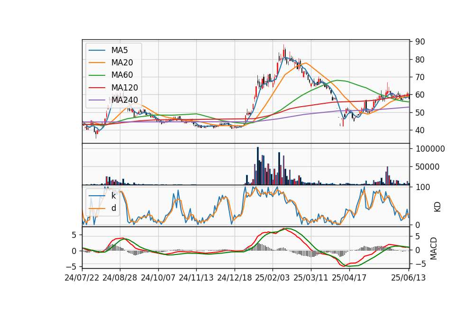Click the MACD axis title
This screenshot has height=327, width=455.
(434, 248)
